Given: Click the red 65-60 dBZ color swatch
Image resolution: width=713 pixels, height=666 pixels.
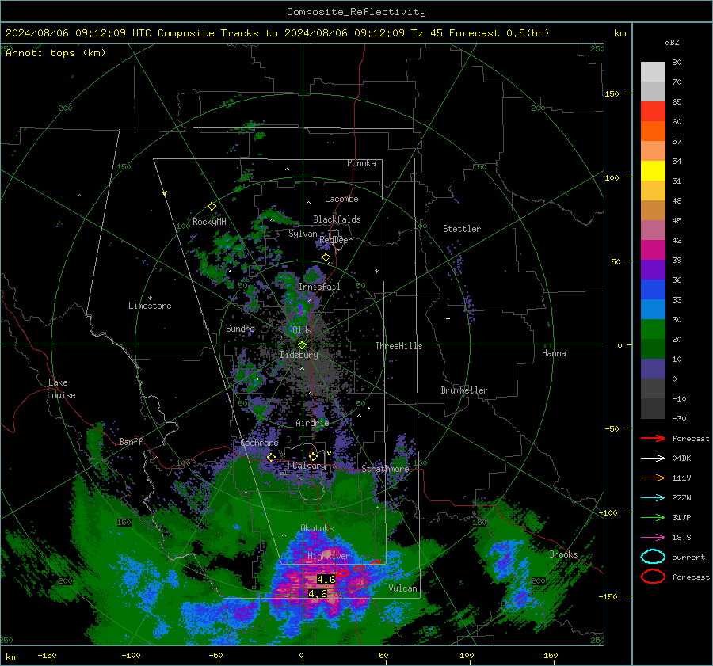Looking at the screenshot, I should [x=653, y=112].
